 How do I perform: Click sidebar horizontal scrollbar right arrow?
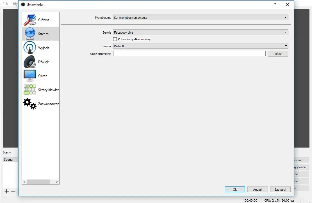tap(57, 182)
